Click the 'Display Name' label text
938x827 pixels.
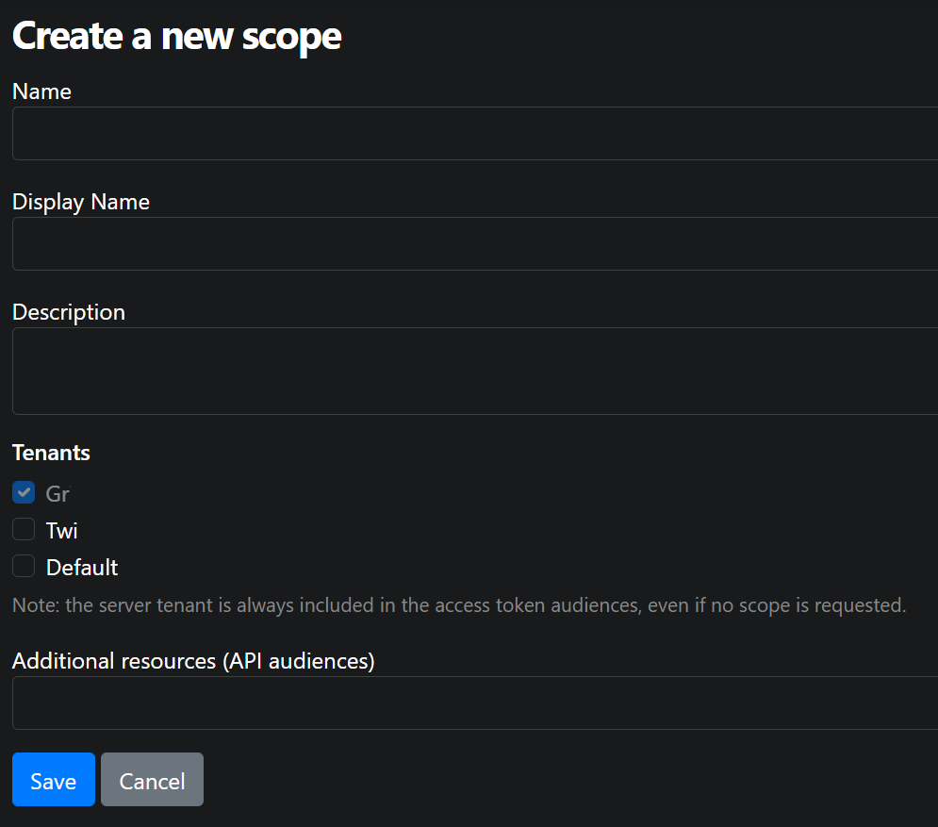pos(81,202)
